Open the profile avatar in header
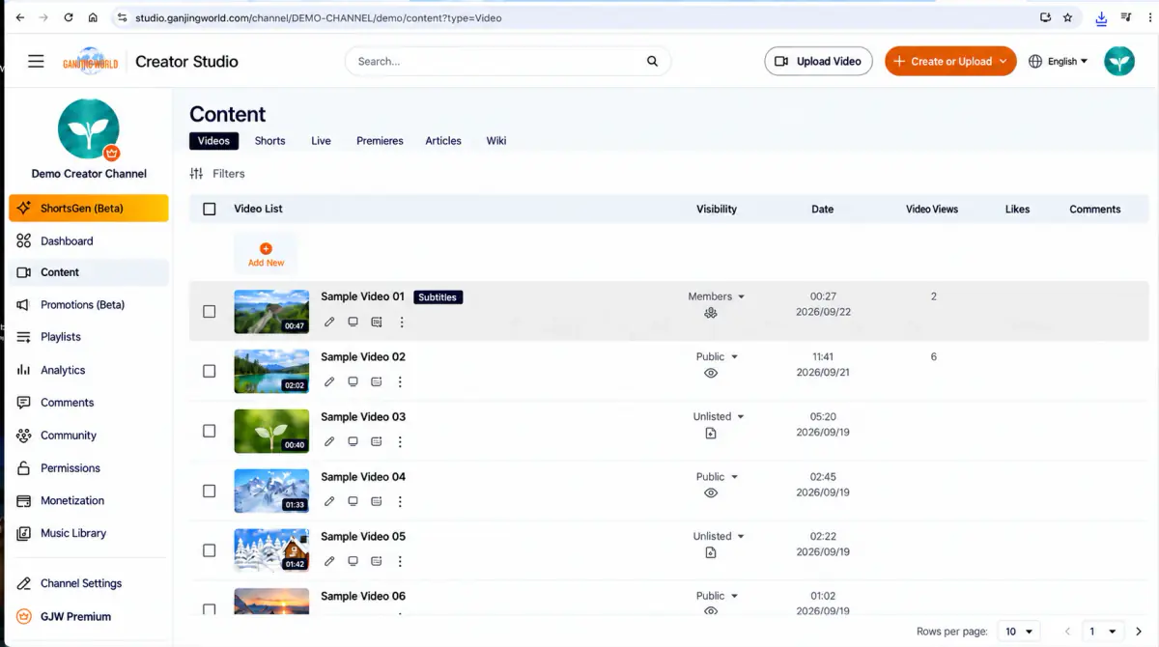Screen dimensions: 1159x647 [1119, 61]
